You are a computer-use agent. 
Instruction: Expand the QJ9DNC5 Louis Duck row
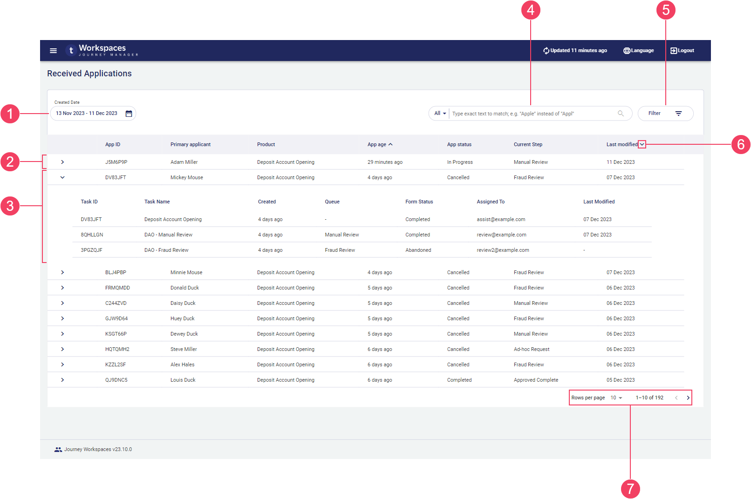tap(62, 380)
